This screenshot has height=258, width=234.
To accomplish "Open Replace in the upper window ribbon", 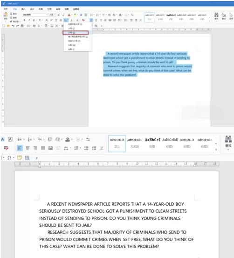I will tap(224, 16).
